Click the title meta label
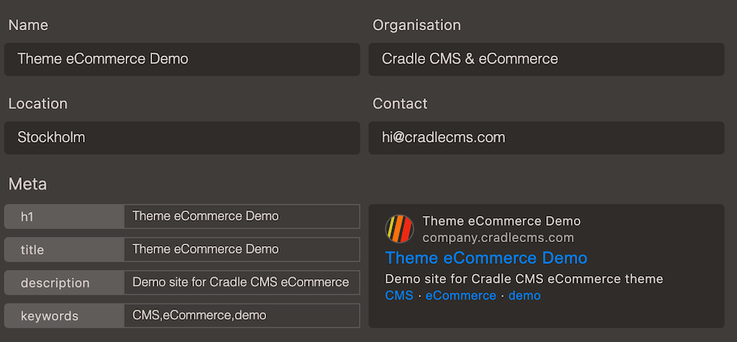737x342 pixels. coord(64,249)
